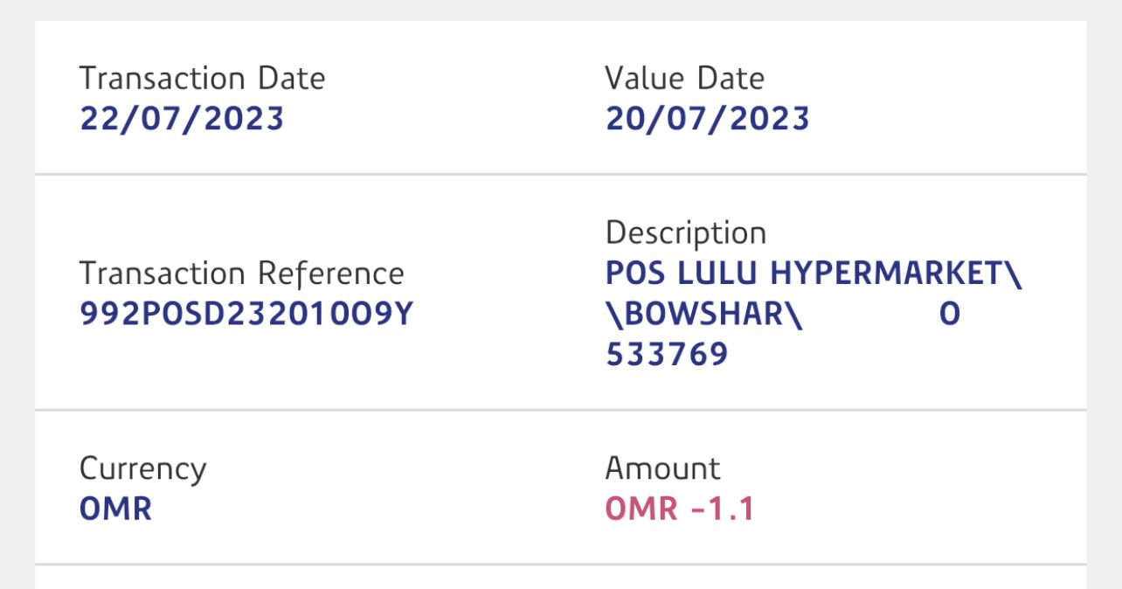Click the Transaction Reference label

point(241,274)
